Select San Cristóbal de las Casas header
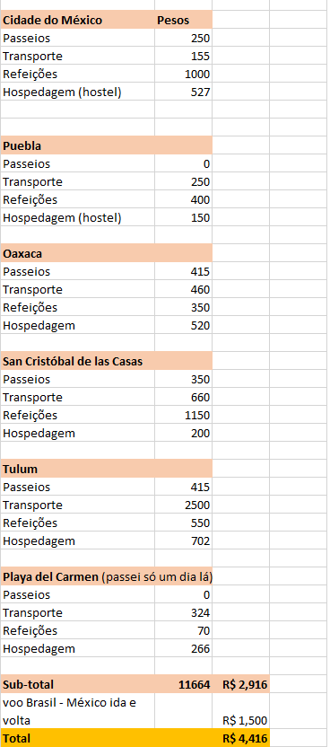Image resolution: width=330 pixels, height=747 pixels. pos(77,362)
